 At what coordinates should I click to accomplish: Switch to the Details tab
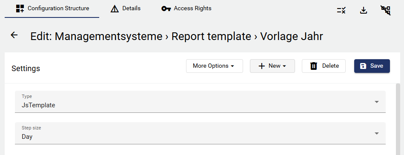pos(126,9)
